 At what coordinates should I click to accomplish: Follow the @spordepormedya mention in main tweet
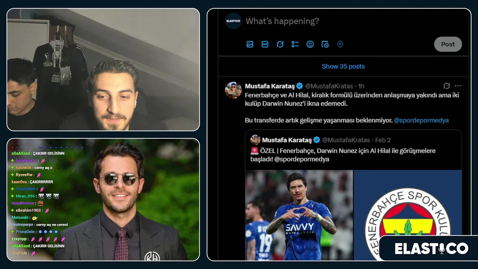pyautogui.click(x=421, y=120)
